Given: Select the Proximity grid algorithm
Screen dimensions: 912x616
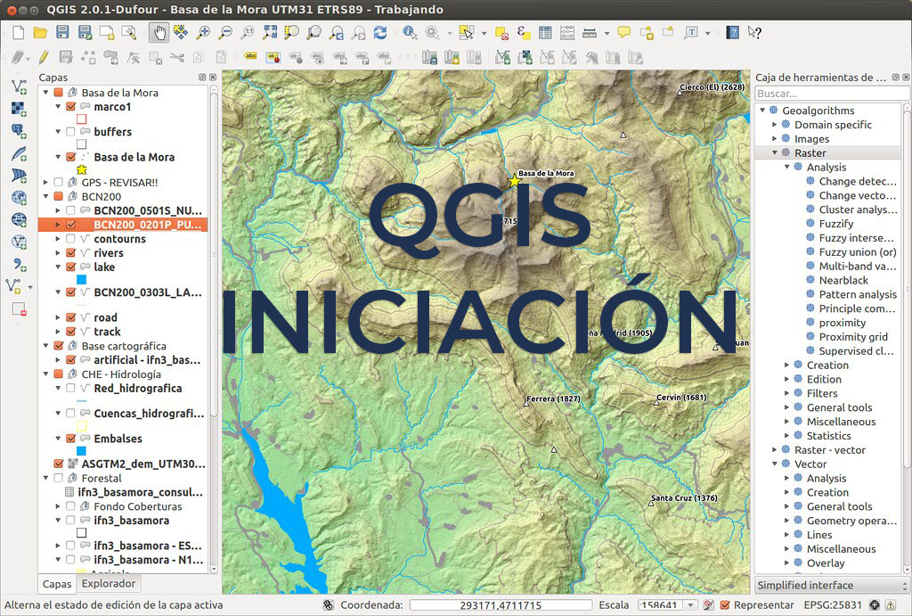Looking at the screenshot, I should [853, 337].
